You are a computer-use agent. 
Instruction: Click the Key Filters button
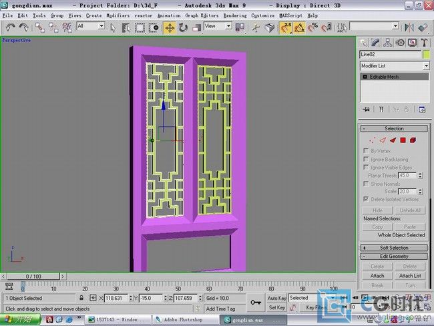tap(316, 307)
